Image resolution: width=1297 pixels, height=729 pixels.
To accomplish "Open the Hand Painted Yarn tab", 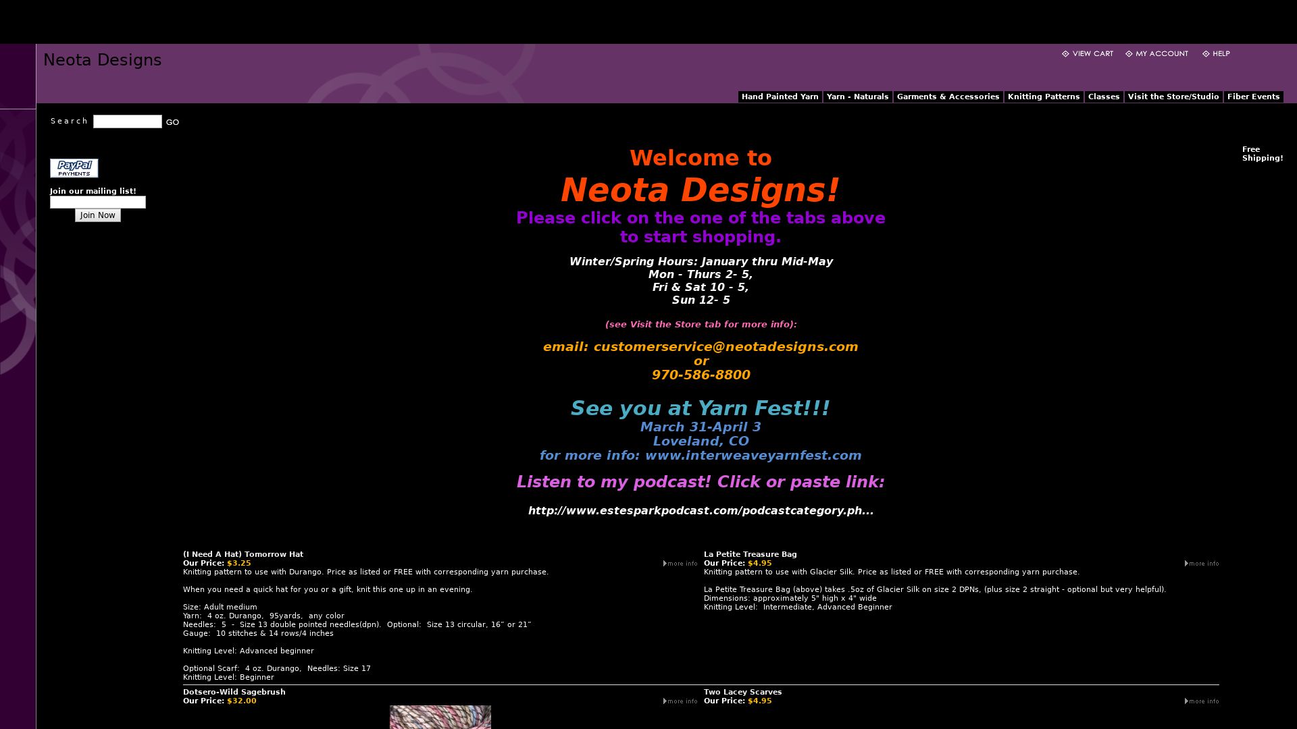I will pyautogui.click(x=780, y=97).
